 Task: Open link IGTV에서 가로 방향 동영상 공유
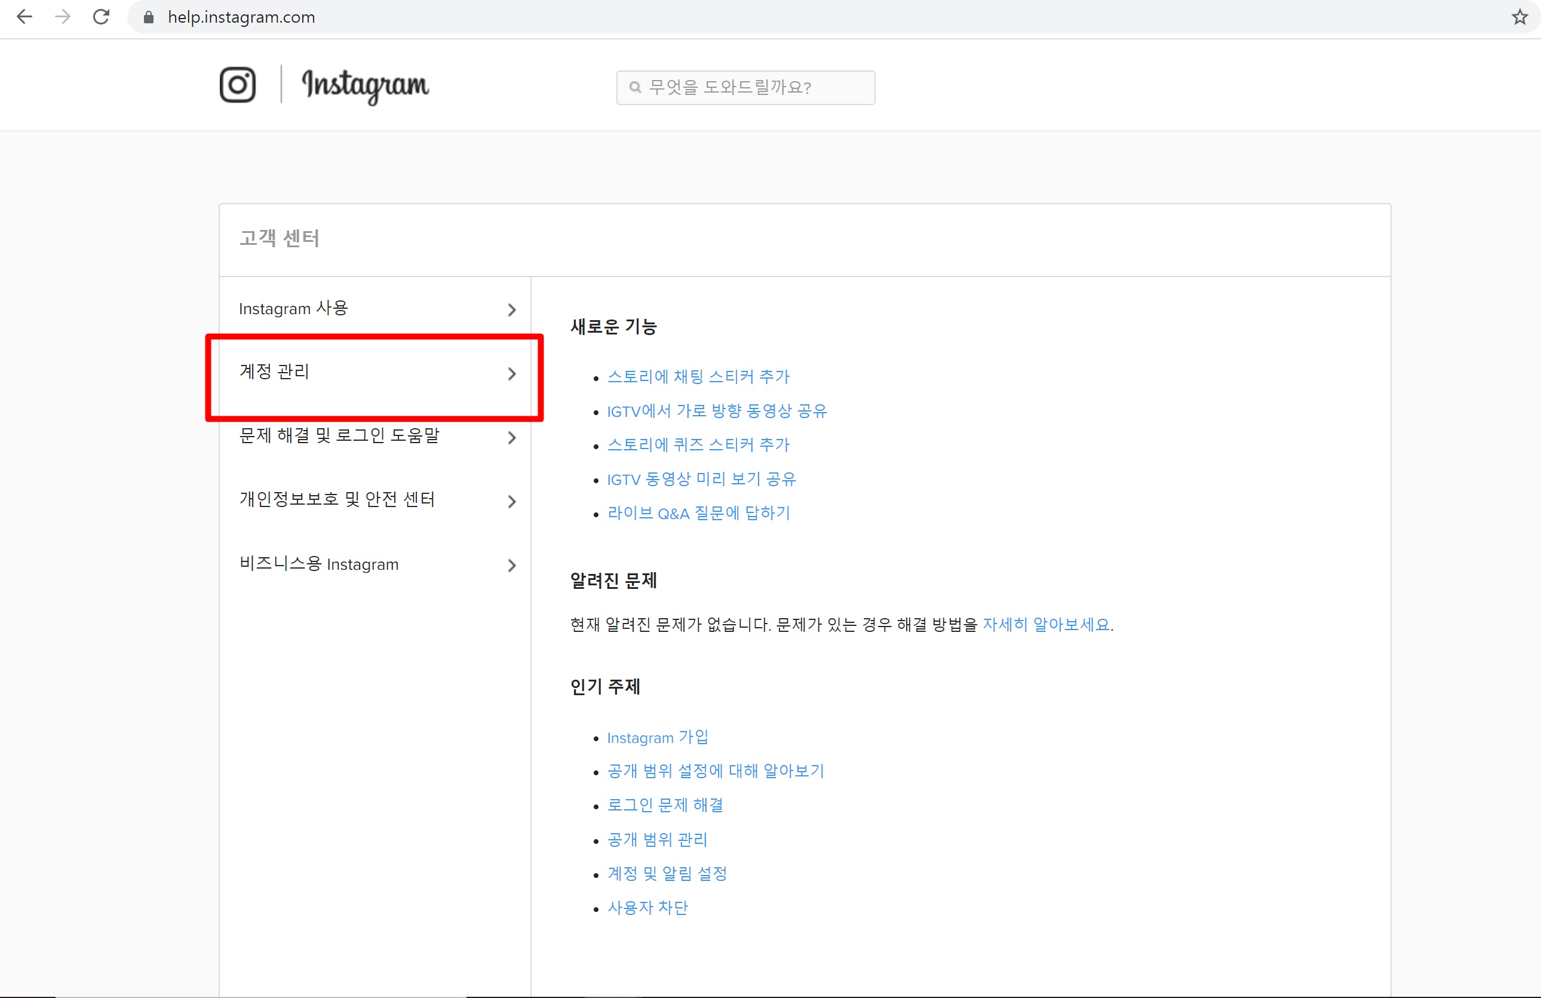coord(717,412)
